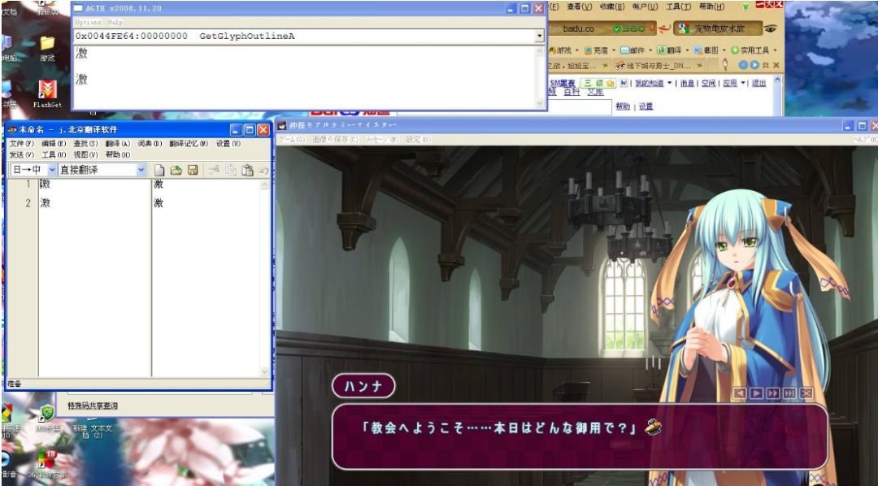Open 视图 menu in translation software

(x=85, y=154)
